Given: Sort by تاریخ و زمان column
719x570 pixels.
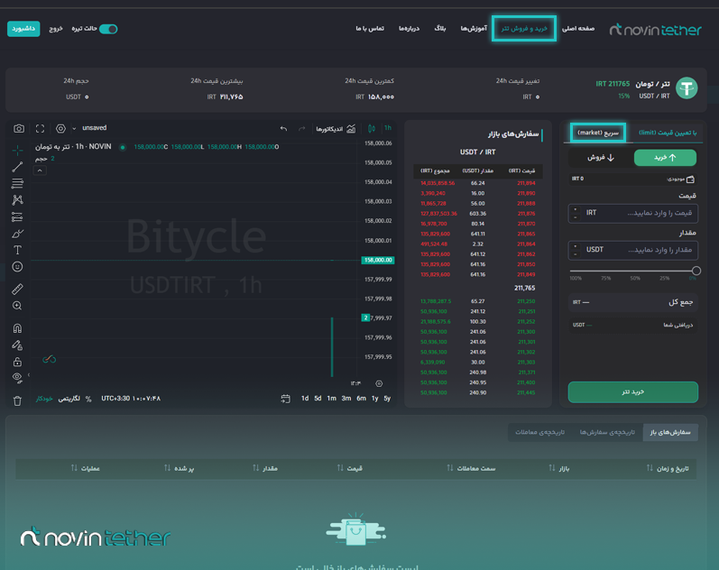Looking at the screenshot, I should pyautogui.click(x=668, y=468).
